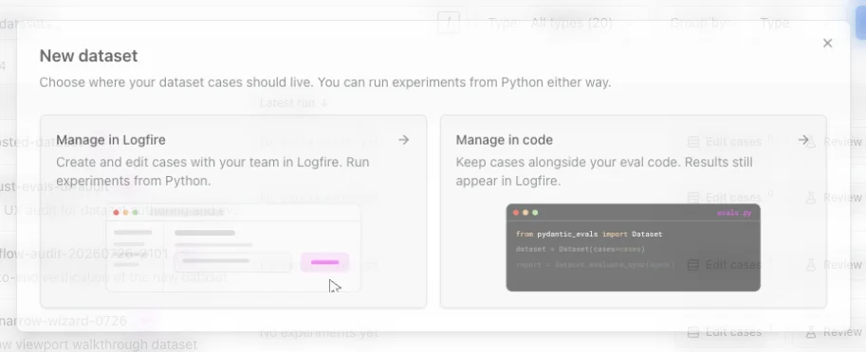Click the Logfire UI mockup illustration

point(233,248)
